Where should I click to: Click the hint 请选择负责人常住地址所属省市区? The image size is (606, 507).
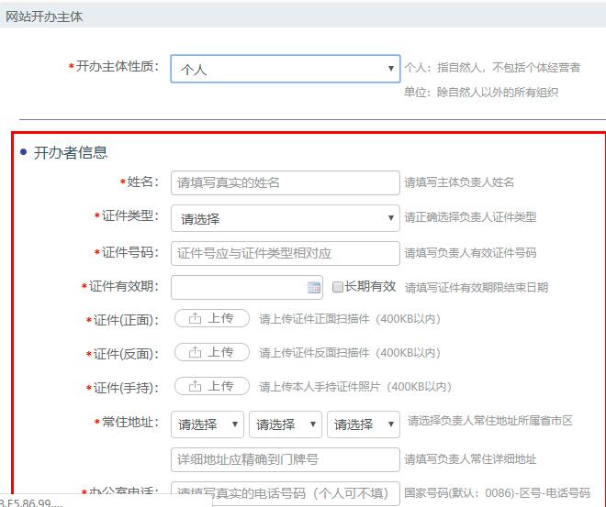(490, 421)
